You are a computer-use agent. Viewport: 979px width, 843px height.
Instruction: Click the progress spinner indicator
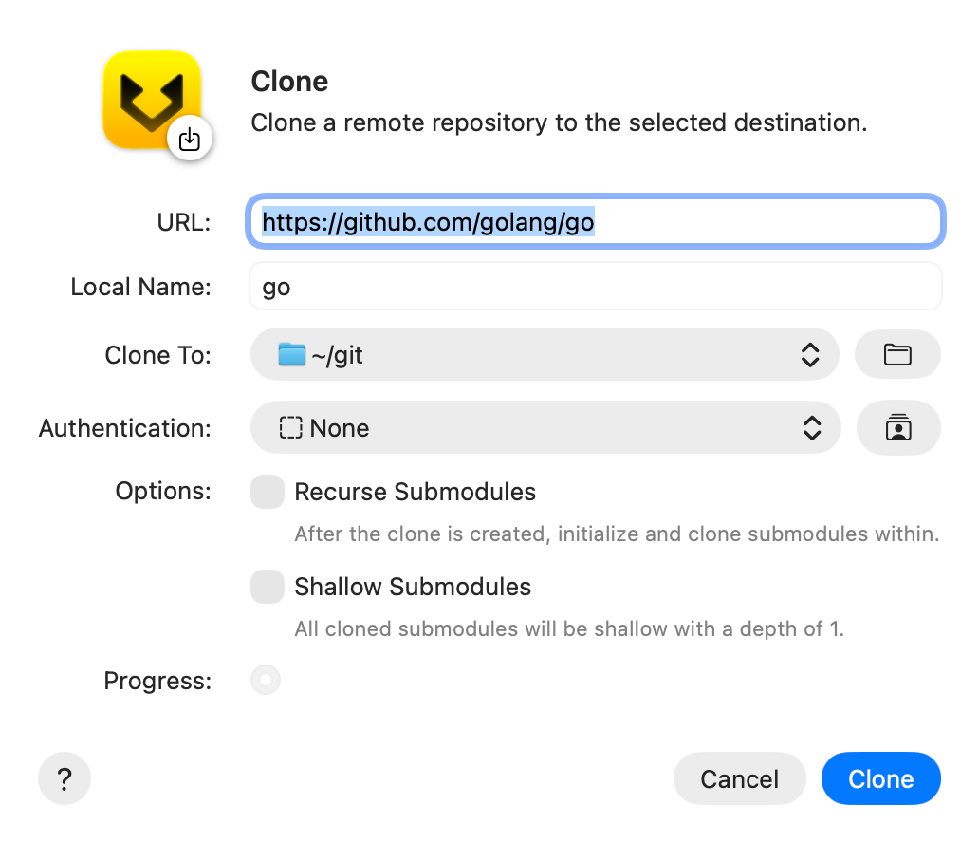pos(266,680)
